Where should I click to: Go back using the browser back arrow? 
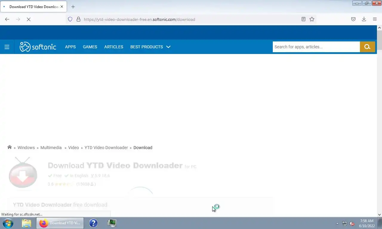pyautogui.click(x=7, y=19)
